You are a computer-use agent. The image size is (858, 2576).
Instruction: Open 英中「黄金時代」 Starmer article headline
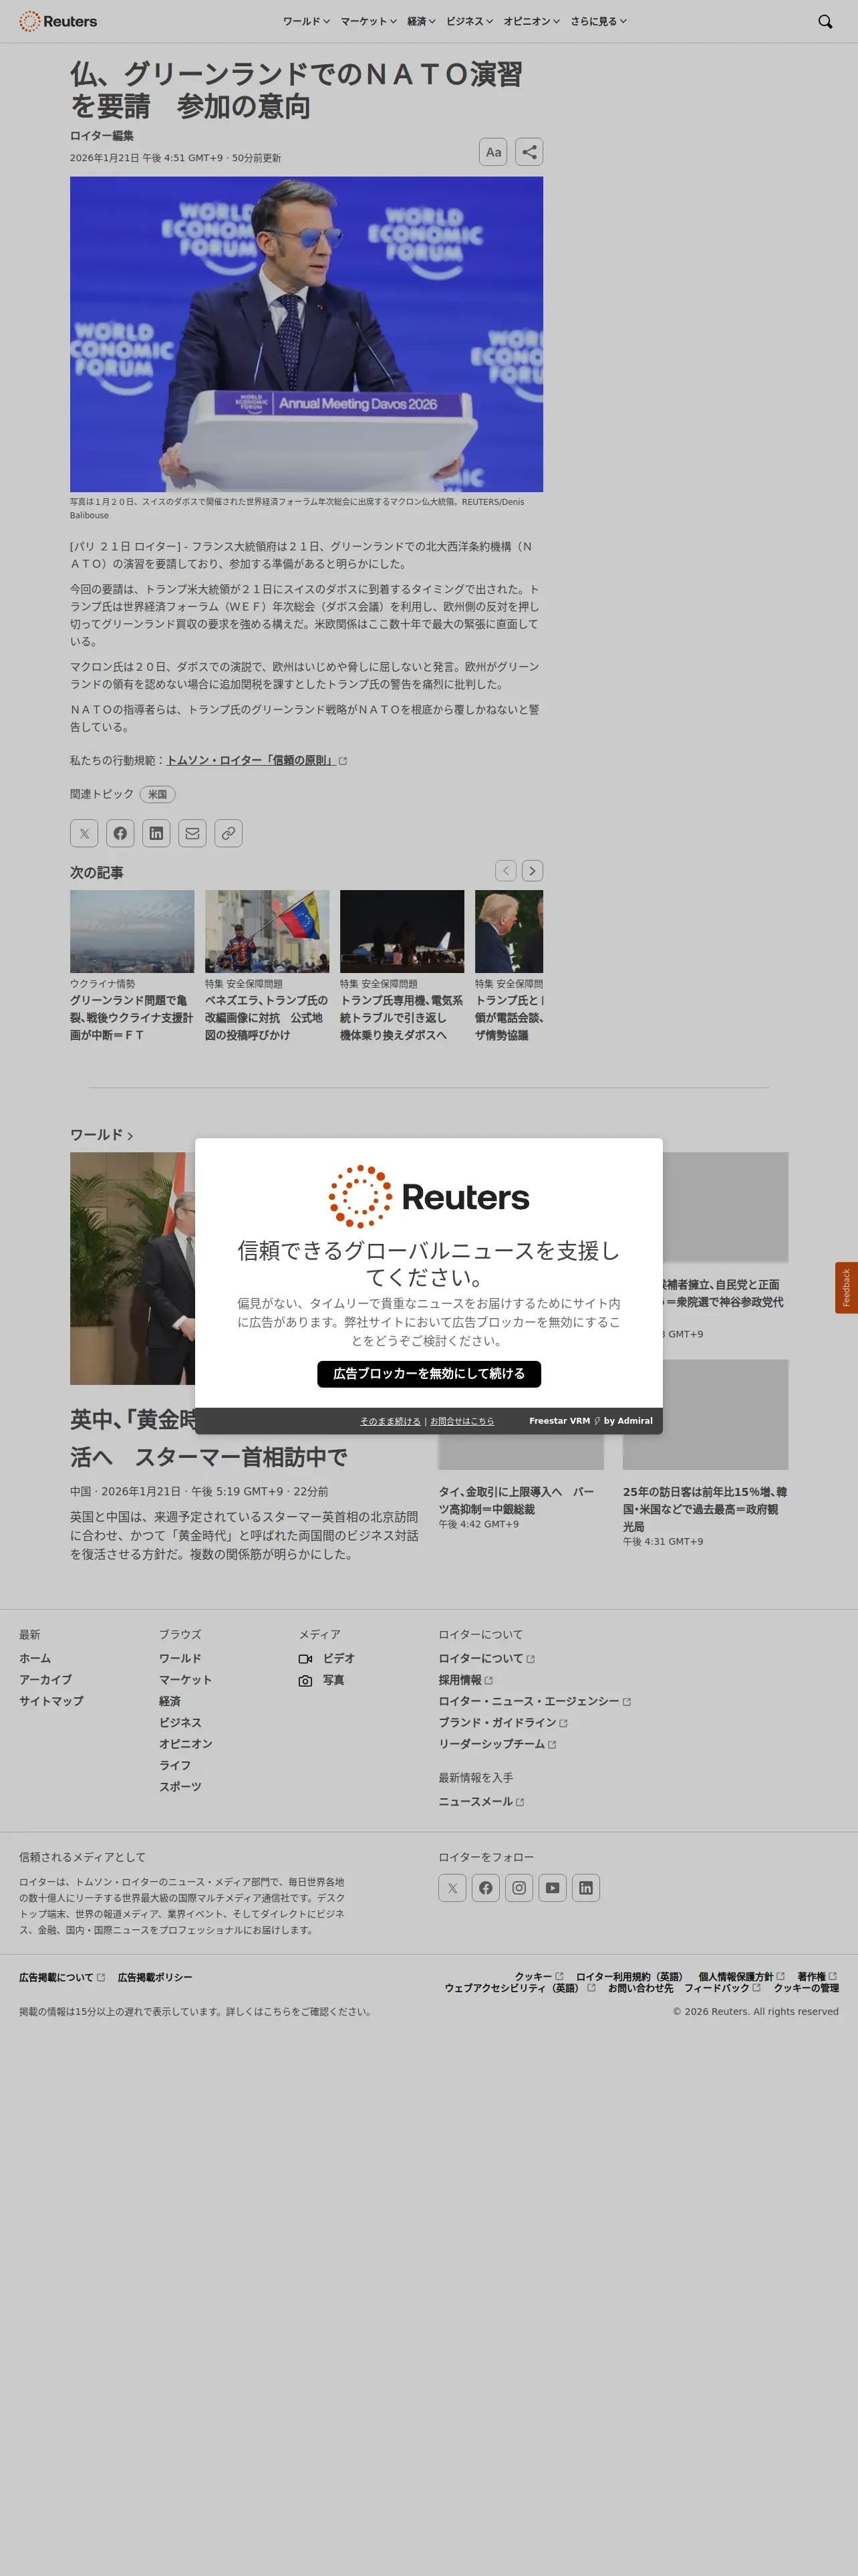[208, 1438]
